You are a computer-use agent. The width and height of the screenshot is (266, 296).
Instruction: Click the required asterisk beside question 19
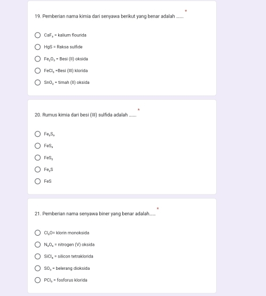point(186,11)
